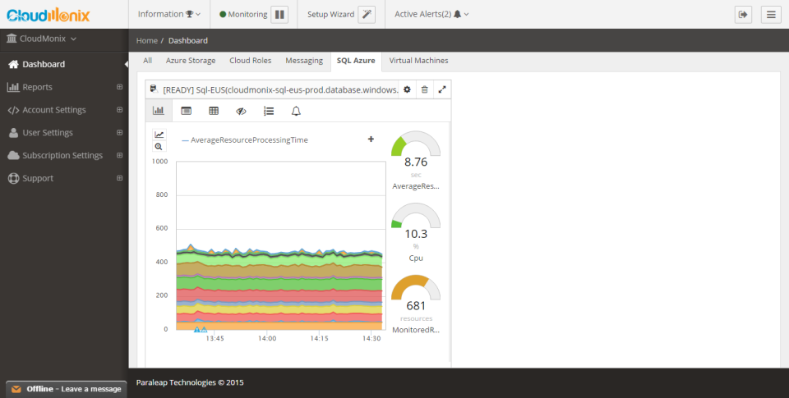Viewport: 789px width, 398px height.
Task: Open Subscription Settings in sidebar
Action: [x=64, y=155]
